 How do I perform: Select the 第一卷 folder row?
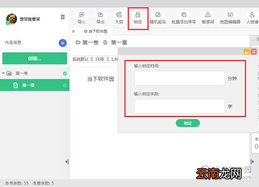[35, 73]
